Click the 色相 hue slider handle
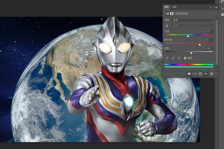224x149 pixels. [x=188, y=36]
